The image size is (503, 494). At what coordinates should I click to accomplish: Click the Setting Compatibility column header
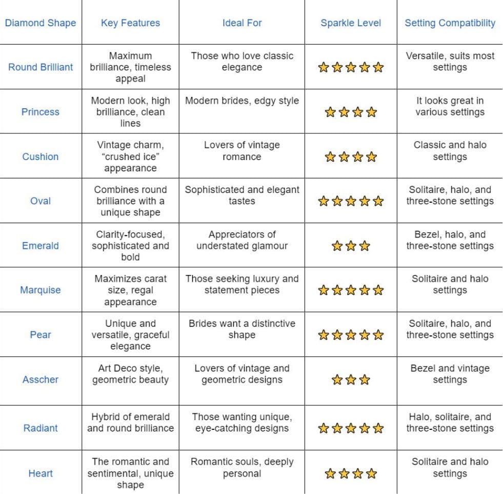[450, 23]
